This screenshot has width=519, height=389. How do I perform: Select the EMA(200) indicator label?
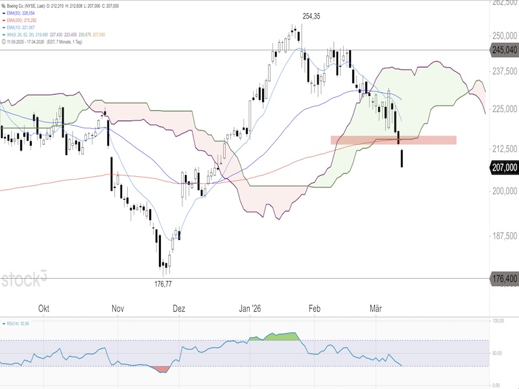[18, 19]
